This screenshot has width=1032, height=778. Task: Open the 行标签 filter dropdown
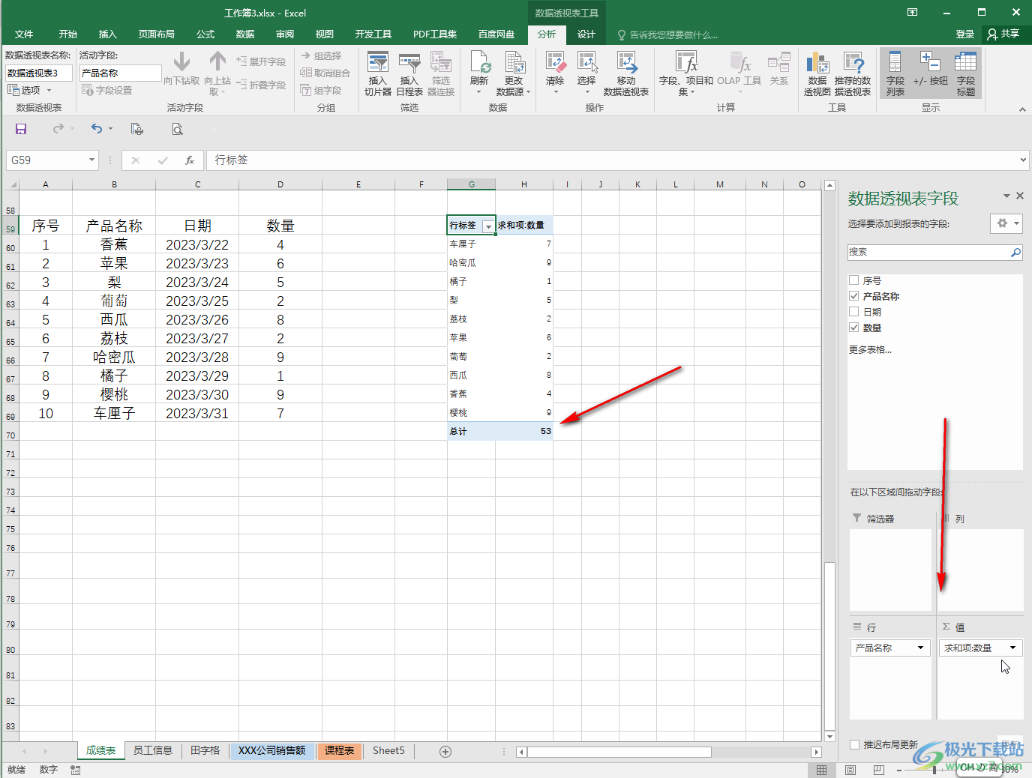point(488,226)
